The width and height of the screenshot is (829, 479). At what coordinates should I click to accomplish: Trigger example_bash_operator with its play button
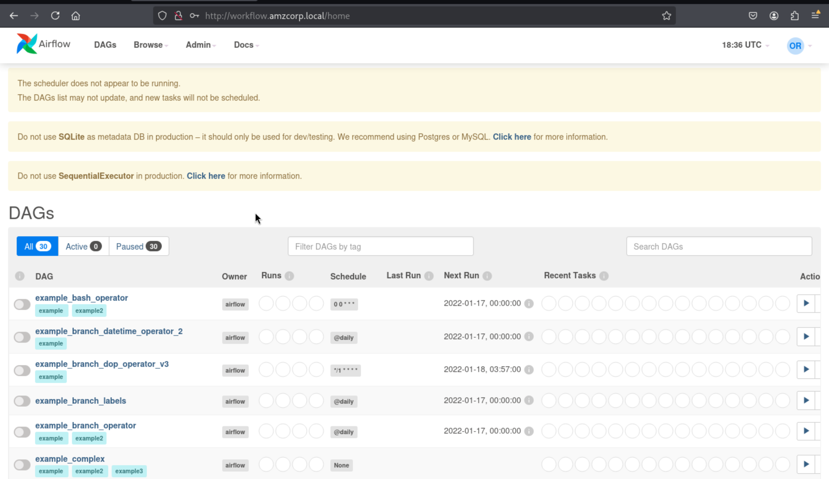coord(806,303)
